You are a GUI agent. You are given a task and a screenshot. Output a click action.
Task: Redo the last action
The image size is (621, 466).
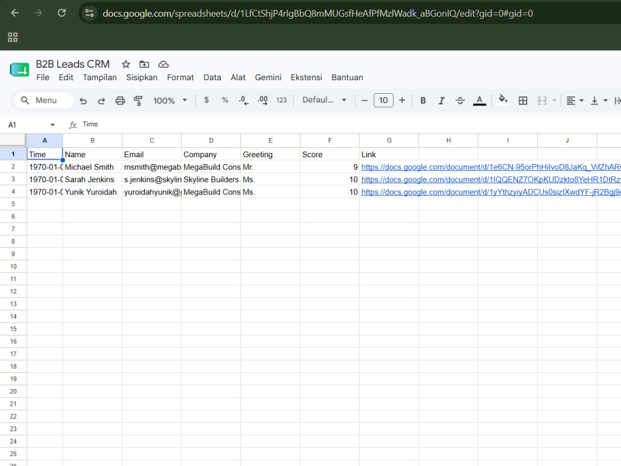(x=101, y=101)
